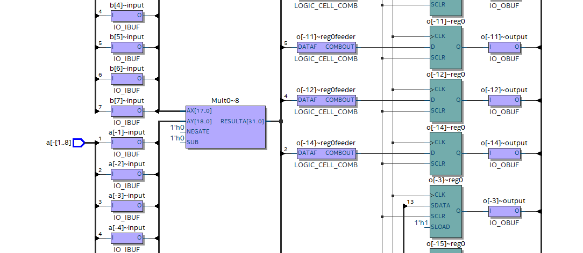Select the o[-12]~reg0feeder logic cell
Viewport: 583px width, 253px height.
(x=326, y=100)
